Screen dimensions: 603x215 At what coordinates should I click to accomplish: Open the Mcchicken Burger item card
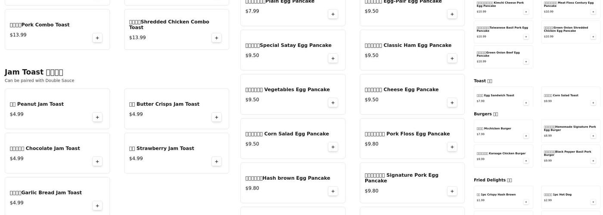point(503,131)
